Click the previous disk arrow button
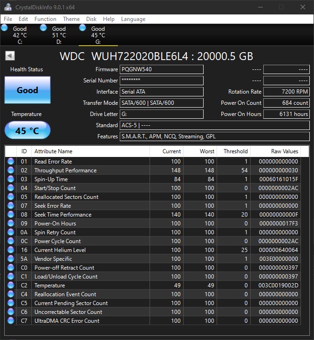314x340 pixels. 10,56
